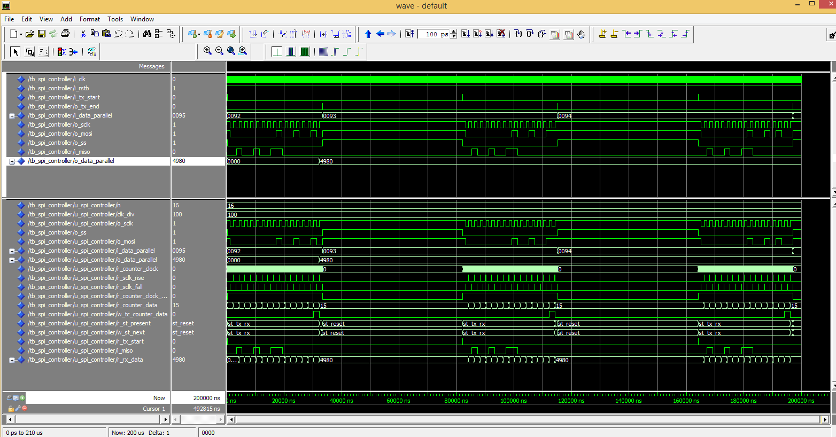Open the Format menu
Viewport: 836px width, 437px height.
tap(90, 19)
